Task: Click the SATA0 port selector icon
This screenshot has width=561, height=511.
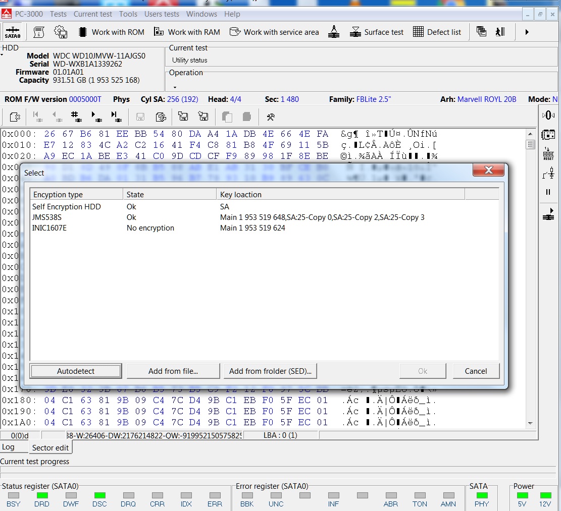Action: (x=13, y=32)
